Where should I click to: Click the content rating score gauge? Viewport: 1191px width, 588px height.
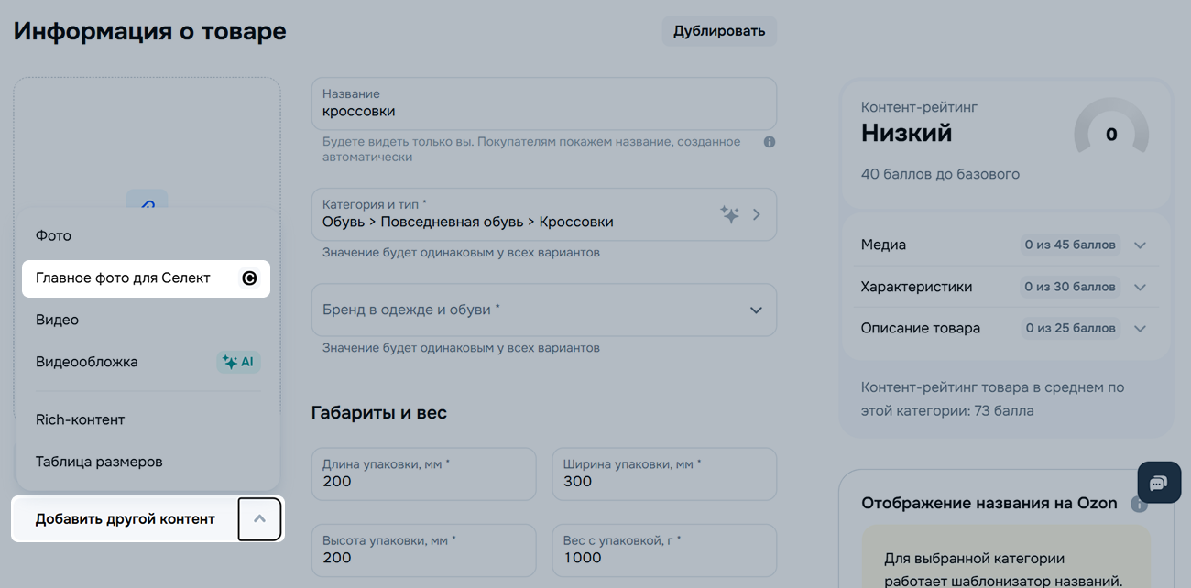[x=1110, y=135]
